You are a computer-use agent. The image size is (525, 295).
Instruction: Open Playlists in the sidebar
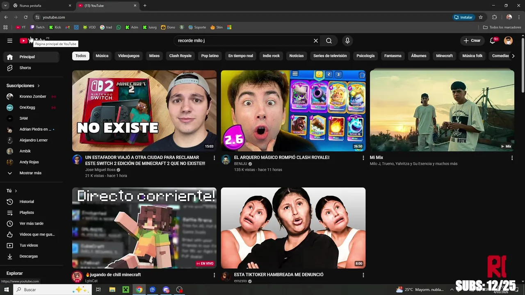31,213
